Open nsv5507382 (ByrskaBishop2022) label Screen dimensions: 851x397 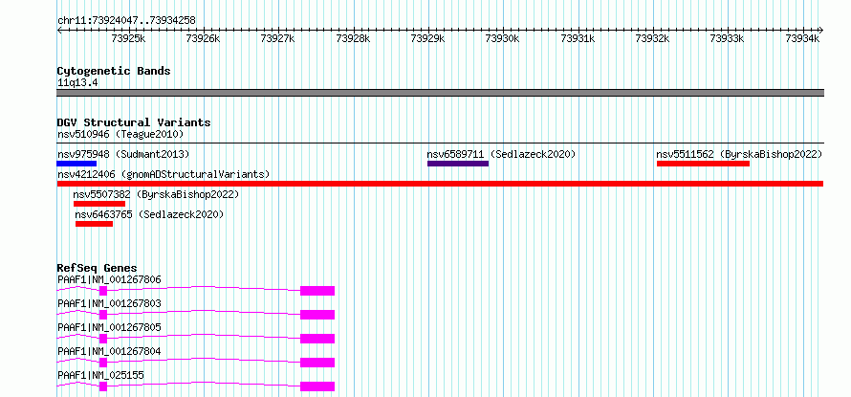156,194
